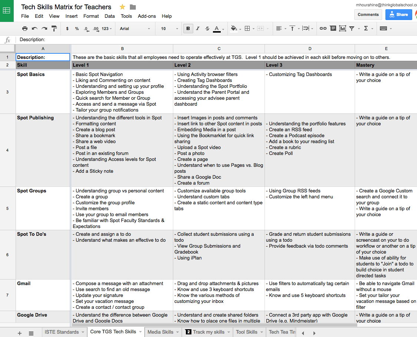Image resolution: width=417 pixels, height=337 pixels.
Task: Open Core TGS Tech Skills tab dropdown
Action: click(x=140, y=332)
